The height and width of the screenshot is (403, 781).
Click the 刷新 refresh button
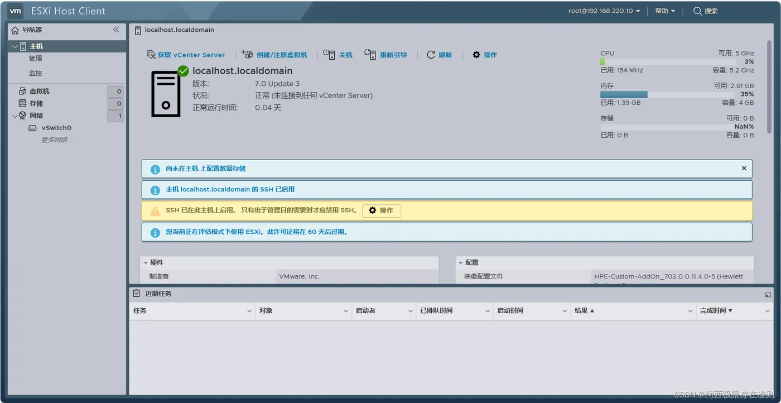coord(440,55)
